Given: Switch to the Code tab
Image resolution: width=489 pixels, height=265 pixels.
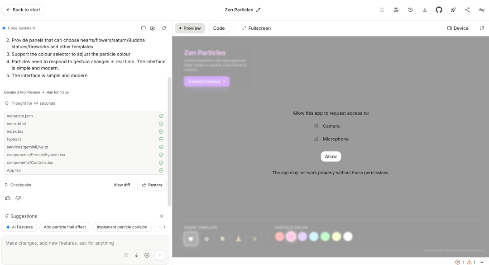Looking at the screenshot, I should tap(219, 28).
